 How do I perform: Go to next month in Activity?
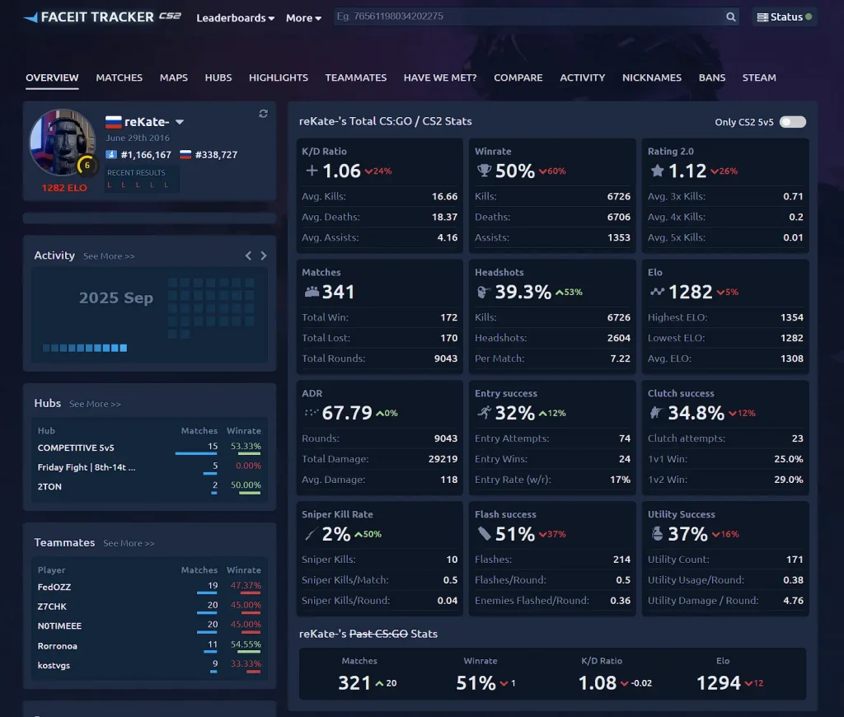264,255
